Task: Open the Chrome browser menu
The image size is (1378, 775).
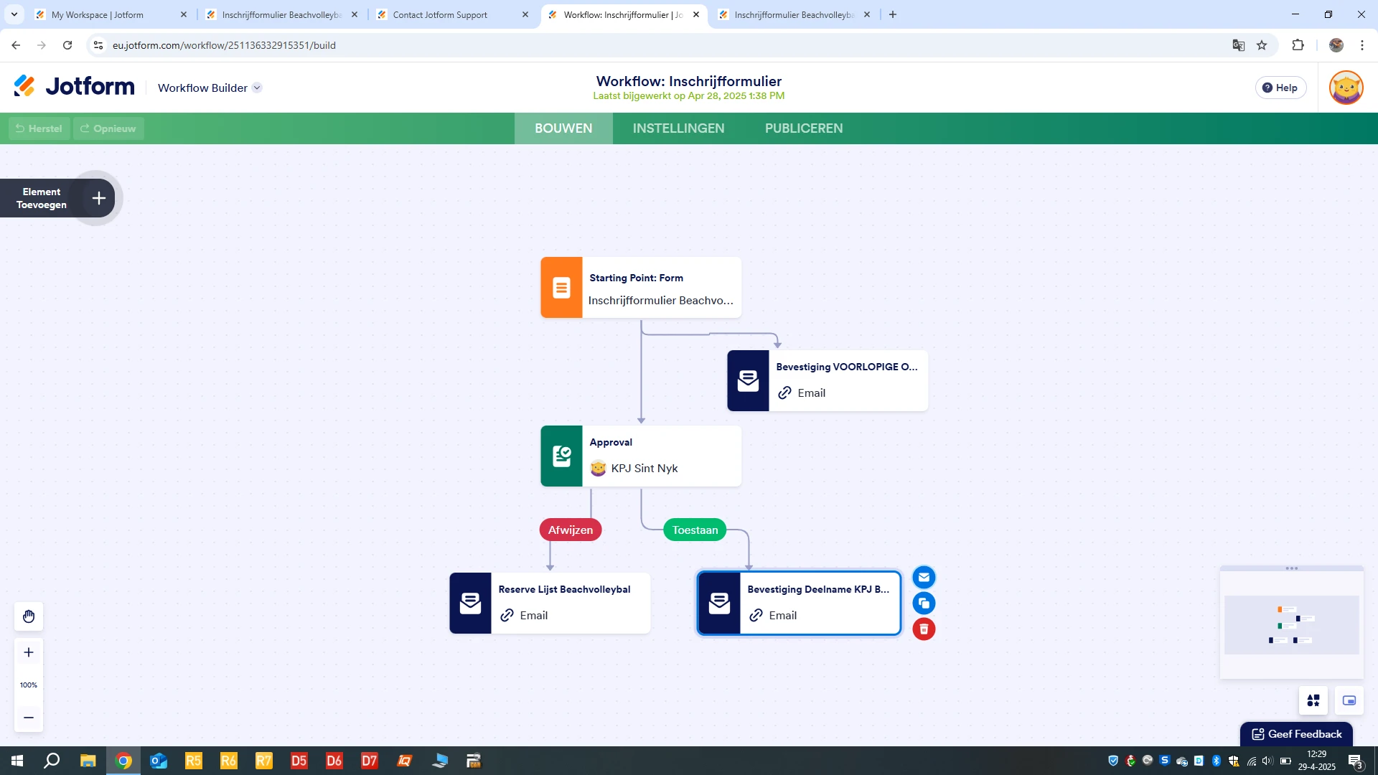Action: point(1362,44)
